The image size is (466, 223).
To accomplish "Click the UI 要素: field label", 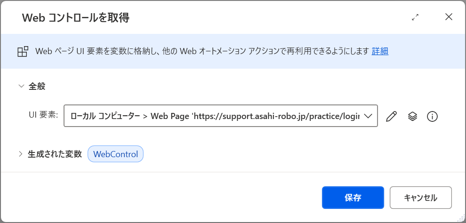I will point(43,115).
